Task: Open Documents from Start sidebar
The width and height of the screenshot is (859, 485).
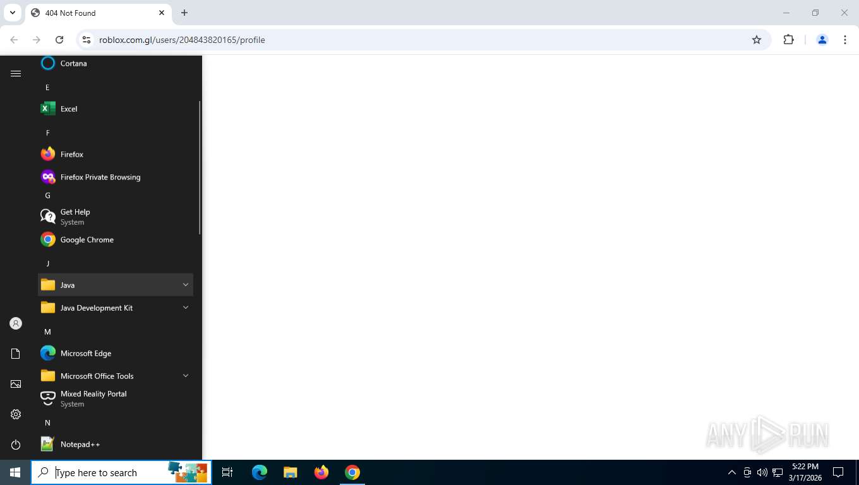Action: coord(16,354)
